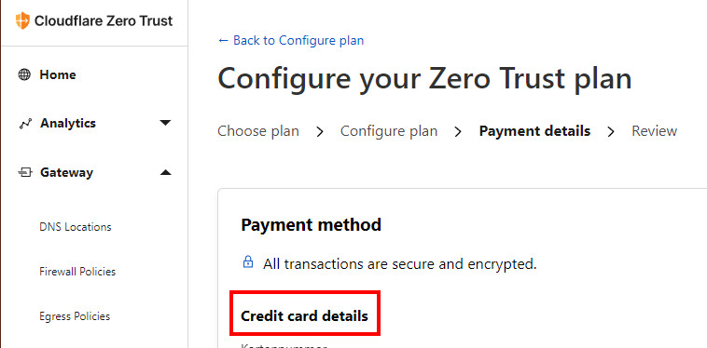The width and height of the screenshot is (707, 348).
Task: Click the Credit card details heading
Action: coord(305,316)
